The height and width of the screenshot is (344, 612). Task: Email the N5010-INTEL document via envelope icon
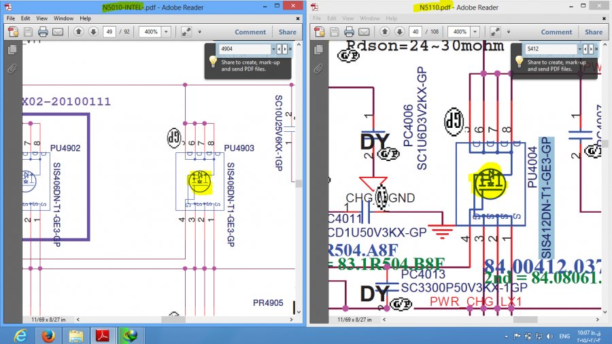[58, 32]
